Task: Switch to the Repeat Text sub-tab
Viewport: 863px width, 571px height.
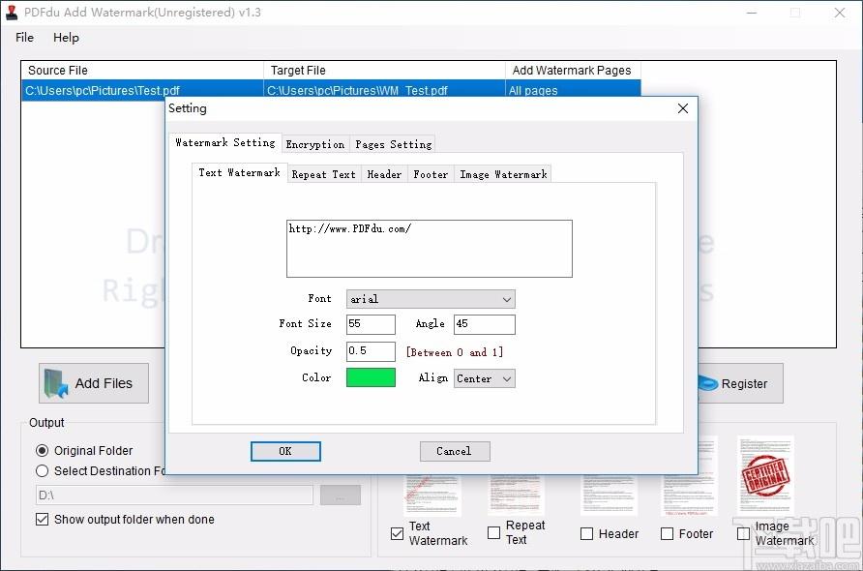Action: 323,174
